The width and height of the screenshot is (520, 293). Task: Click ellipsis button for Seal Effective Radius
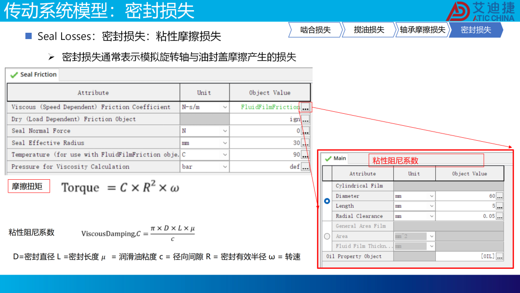pyautogui.click(x=305, y=143)
